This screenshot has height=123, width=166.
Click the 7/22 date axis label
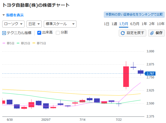[x=118, y=120]
